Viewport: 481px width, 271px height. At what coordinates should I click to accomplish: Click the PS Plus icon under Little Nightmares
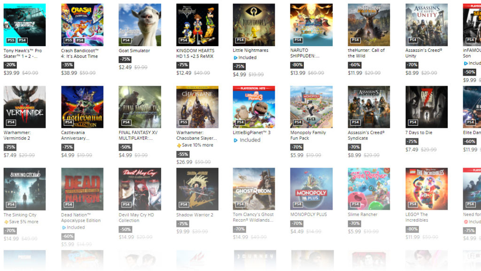click(235, 58)
